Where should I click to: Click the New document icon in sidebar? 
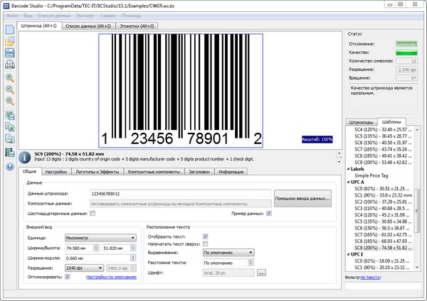(10, 31)
